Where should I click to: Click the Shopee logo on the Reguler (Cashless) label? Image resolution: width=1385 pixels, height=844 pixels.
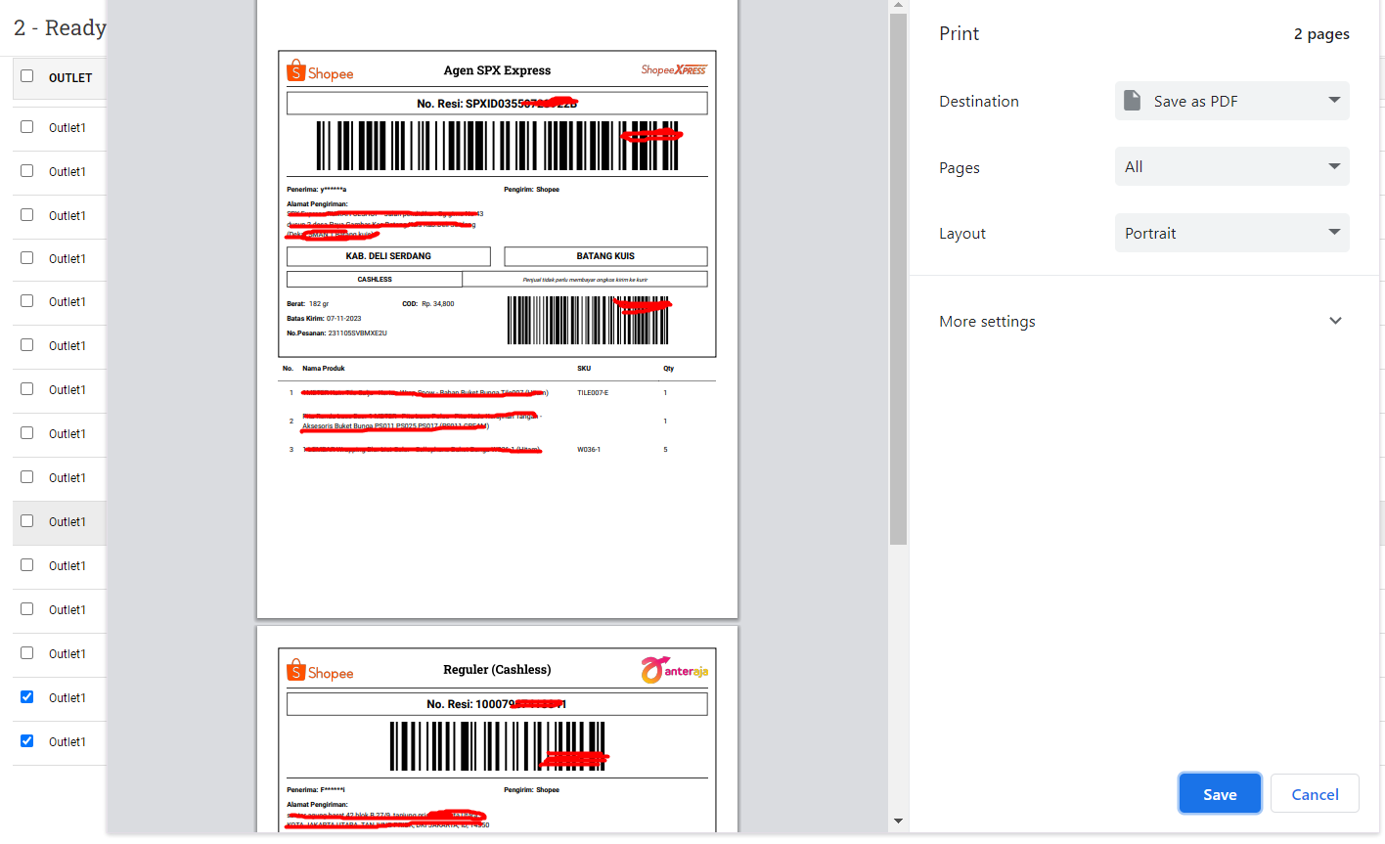(x=320, y=671)
